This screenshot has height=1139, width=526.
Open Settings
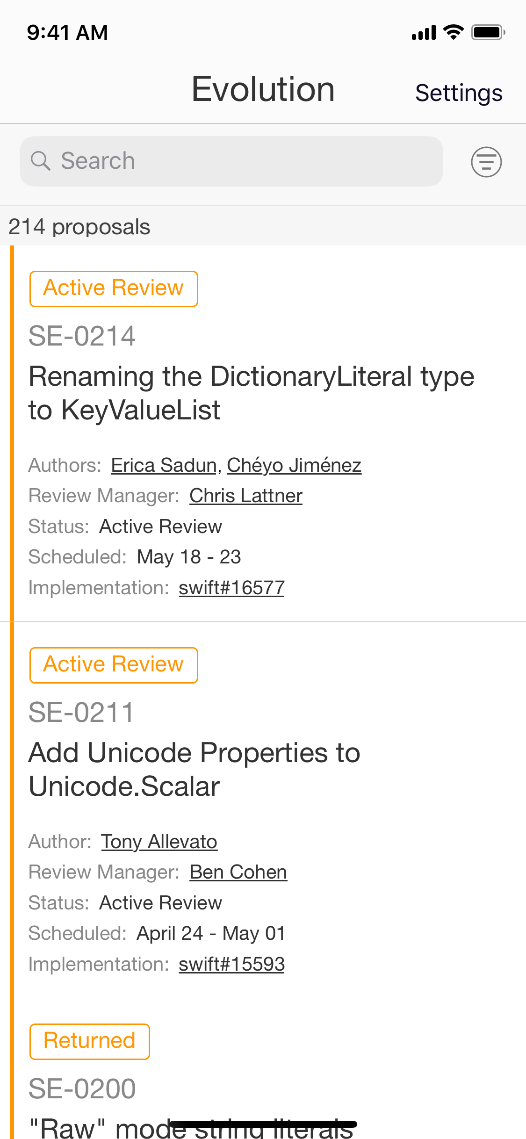pos(459,93)
